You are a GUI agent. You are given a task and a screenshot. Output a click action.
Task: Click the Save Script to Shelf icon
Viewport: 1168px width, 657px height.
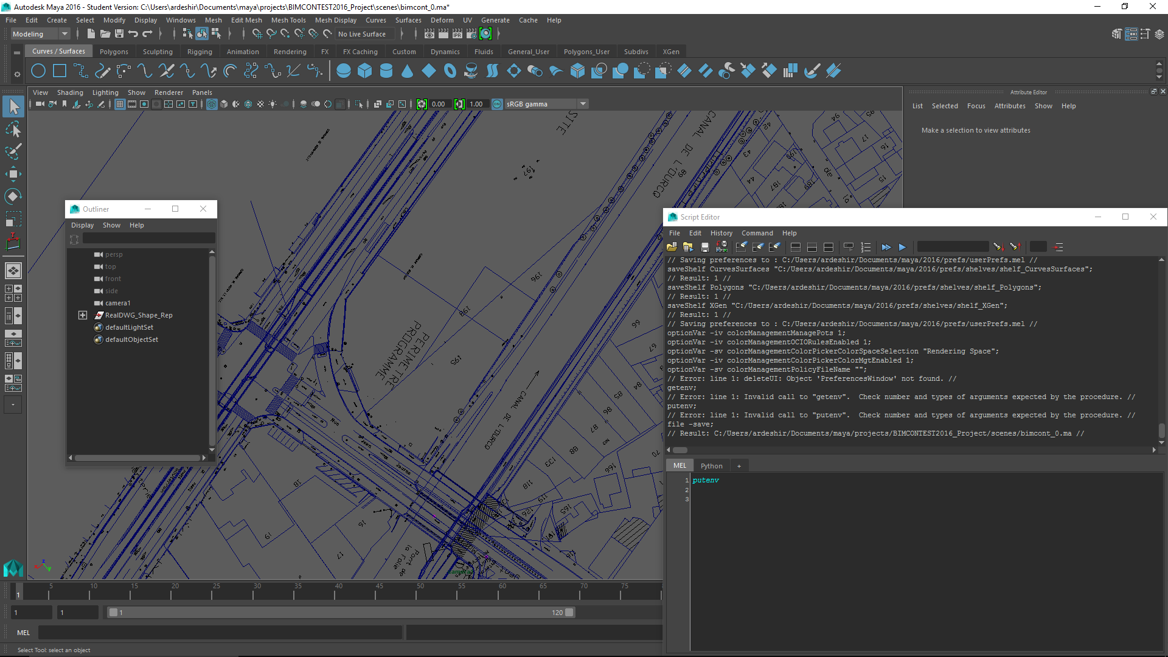coord(721,247)
